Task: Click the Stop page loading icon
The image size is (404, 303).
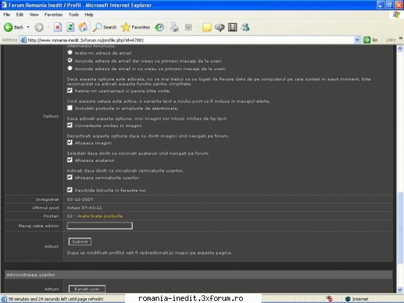Action: tap(58, 27)
